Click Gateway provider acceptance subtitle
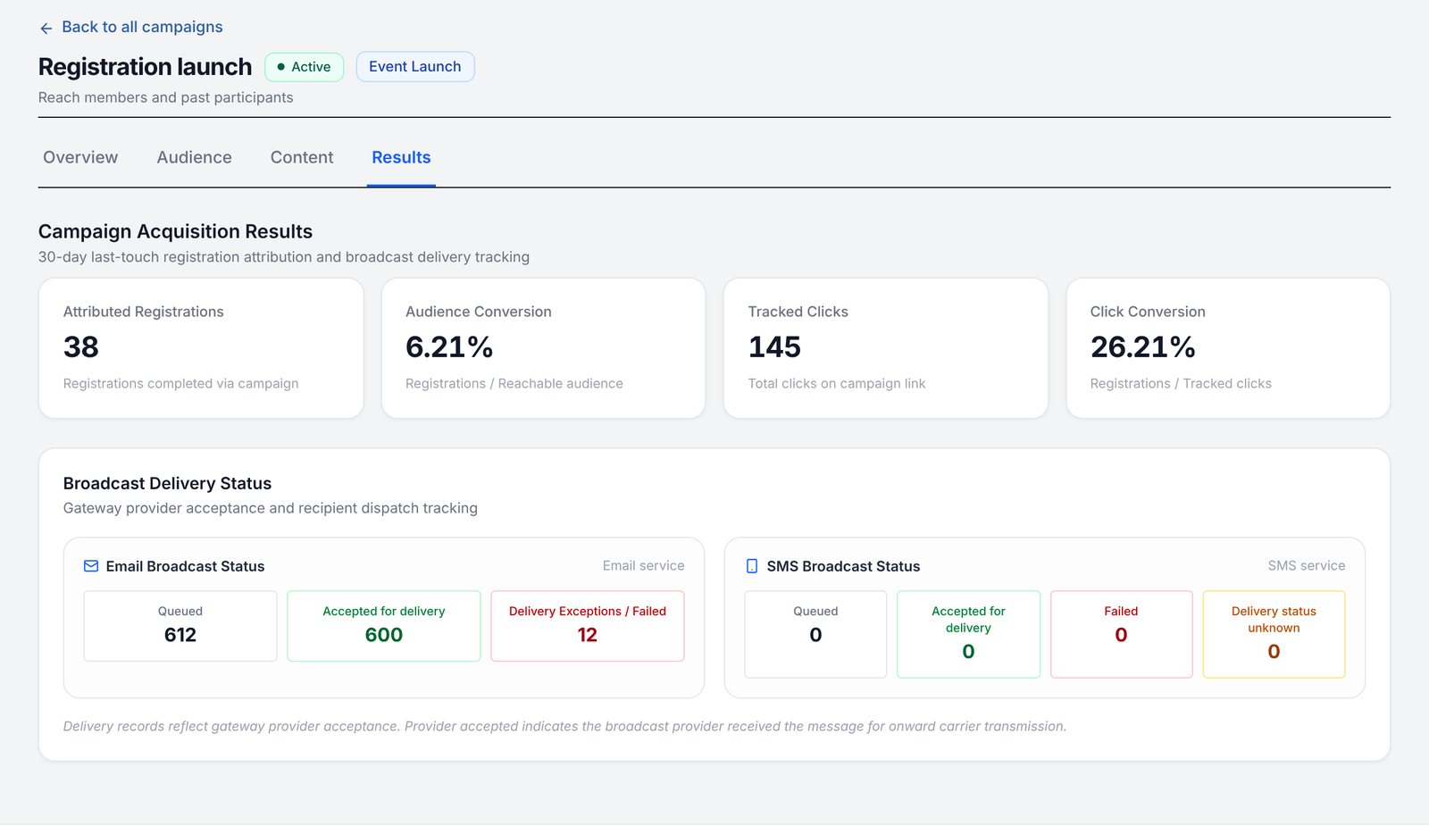This screenshot has width=1429, height=826. pyautogui.click(x=271, y=508)
